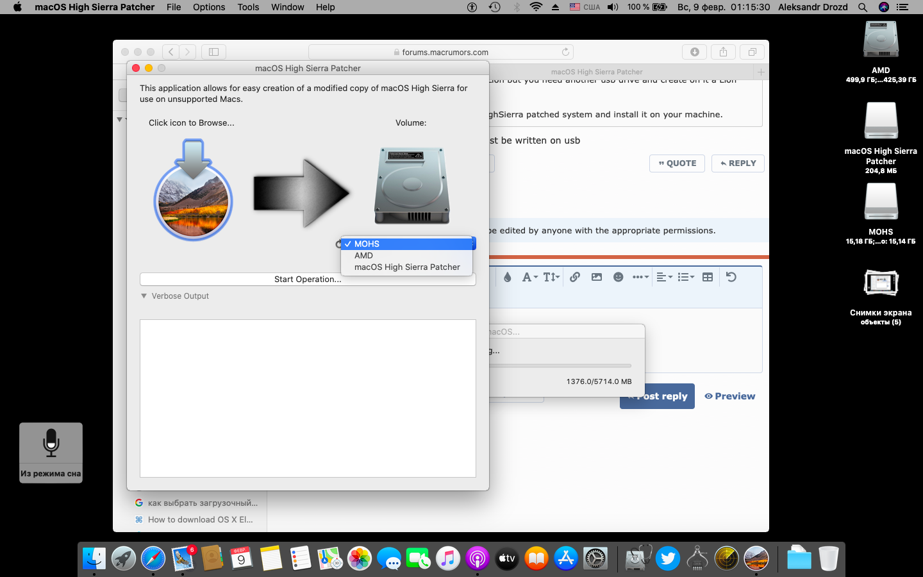Screen dimensions: 923x577
Task: Open System Preferences from the Dock
Action: pos(595,558)
